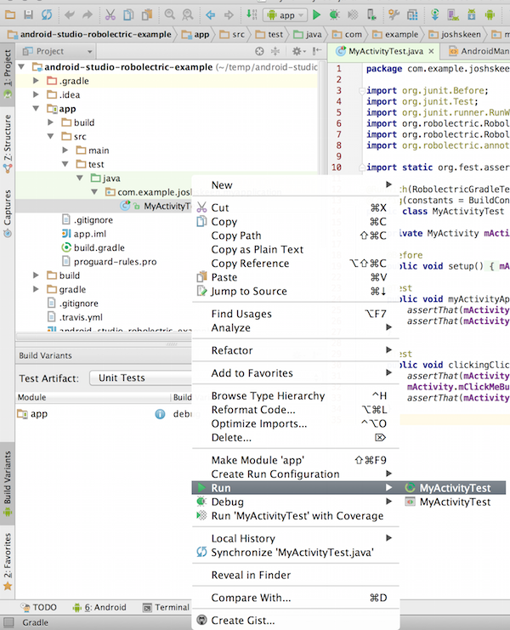Click the green Run app button
The height and width of the screenshot is (630, 510).
point(317,15)
